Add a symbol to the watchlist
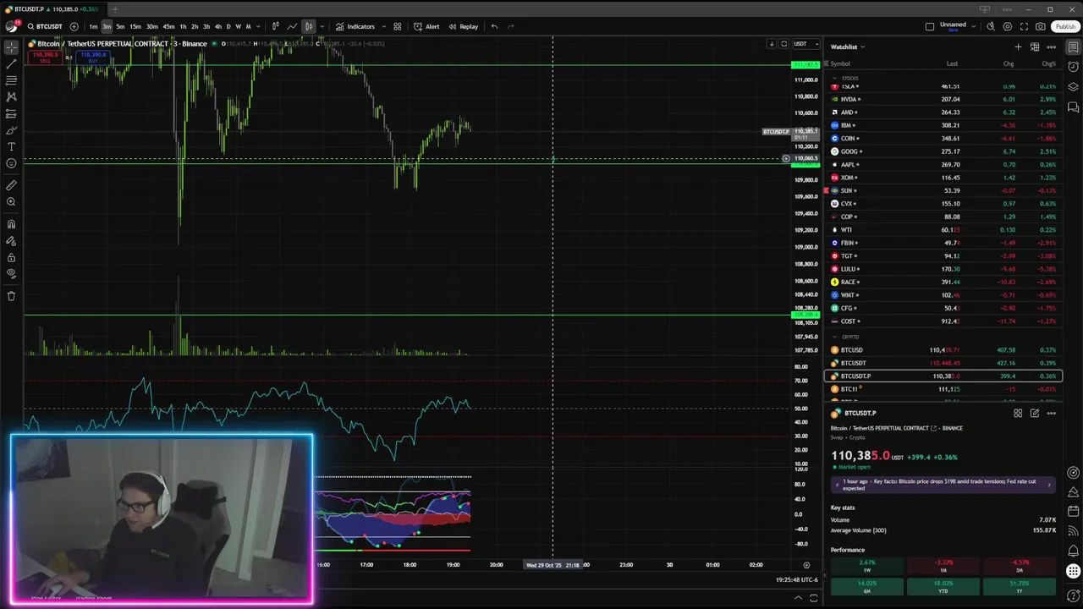 click(1018, 47)
